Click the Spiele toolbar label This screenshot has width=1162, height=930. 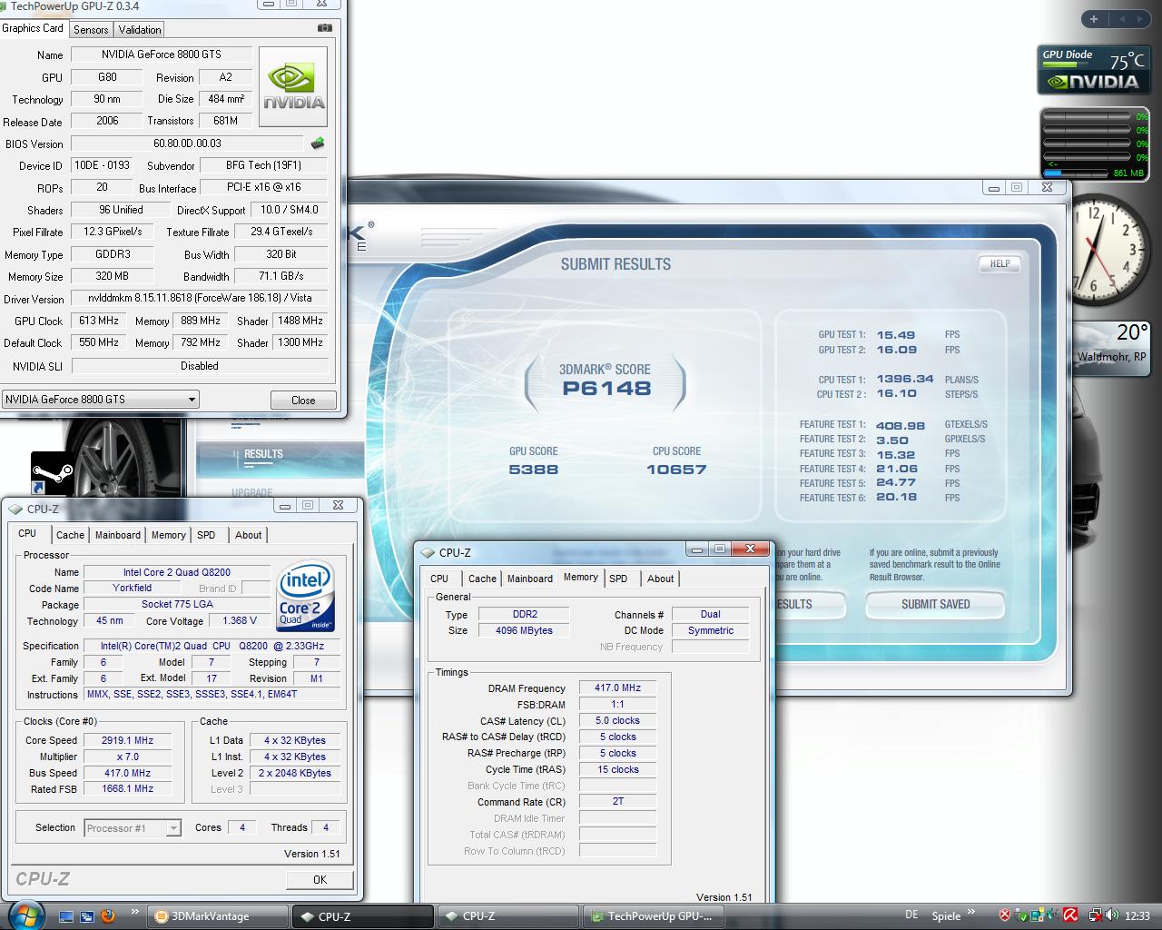[x=946, y=915]
